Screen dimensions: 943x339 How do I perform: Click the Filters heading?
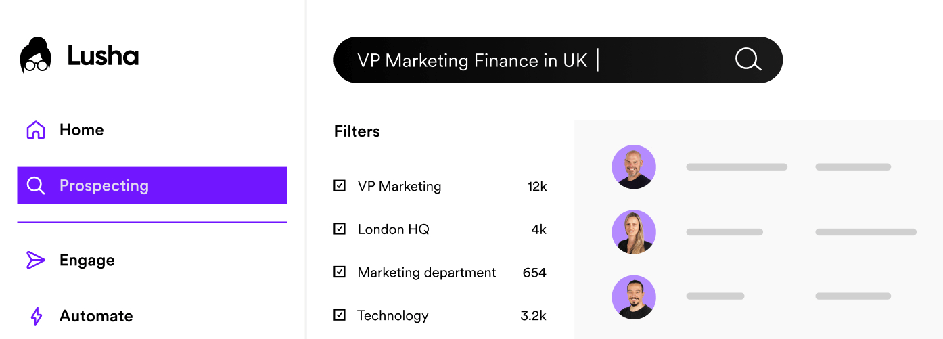pos(357,131)
